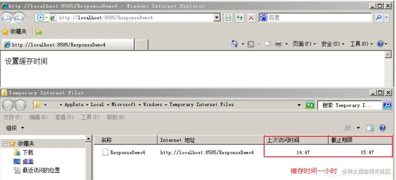Sort by the 上次访问时间 column header
Image resolution: width=396 pixels, height=180 pixels.
click(x=296, y=140)
